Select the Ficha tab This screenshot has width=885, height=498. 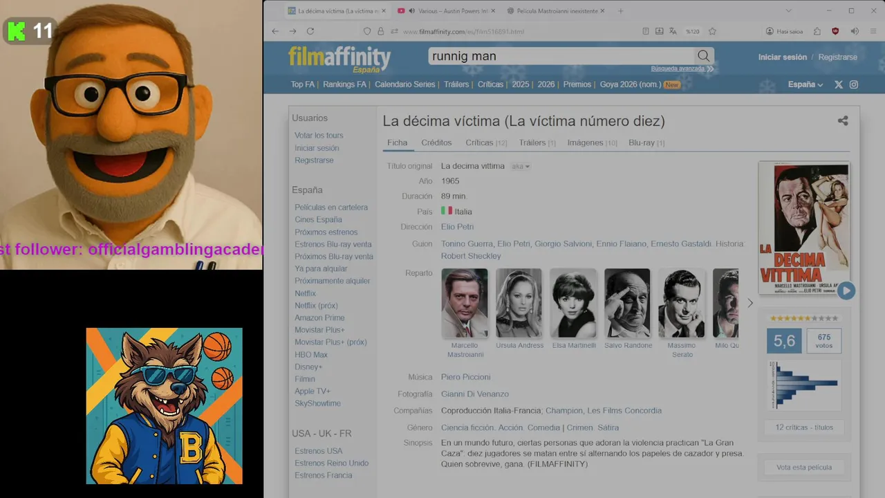pos(398,142)
